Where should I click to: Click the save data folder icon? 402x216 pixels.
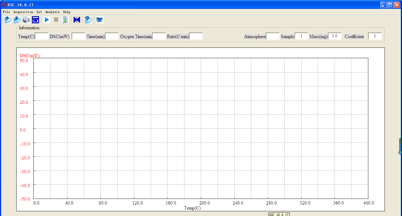tap(17, 20)
